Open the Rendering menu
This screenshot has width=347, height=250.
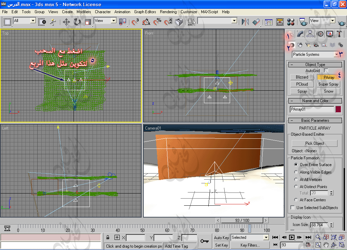tap(168, 12)
